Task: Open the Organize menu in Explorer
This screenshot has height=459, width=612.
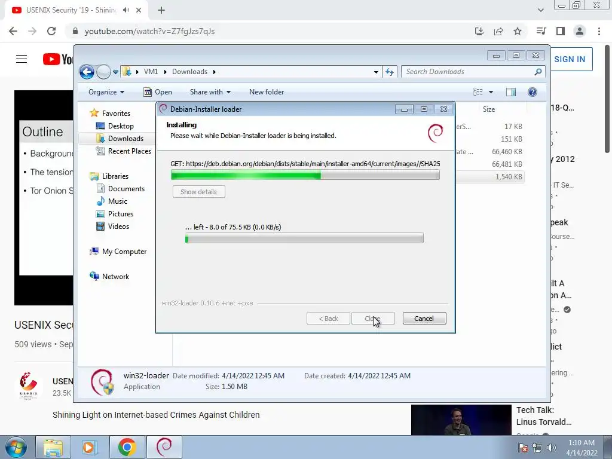Action: coord(106,92)
